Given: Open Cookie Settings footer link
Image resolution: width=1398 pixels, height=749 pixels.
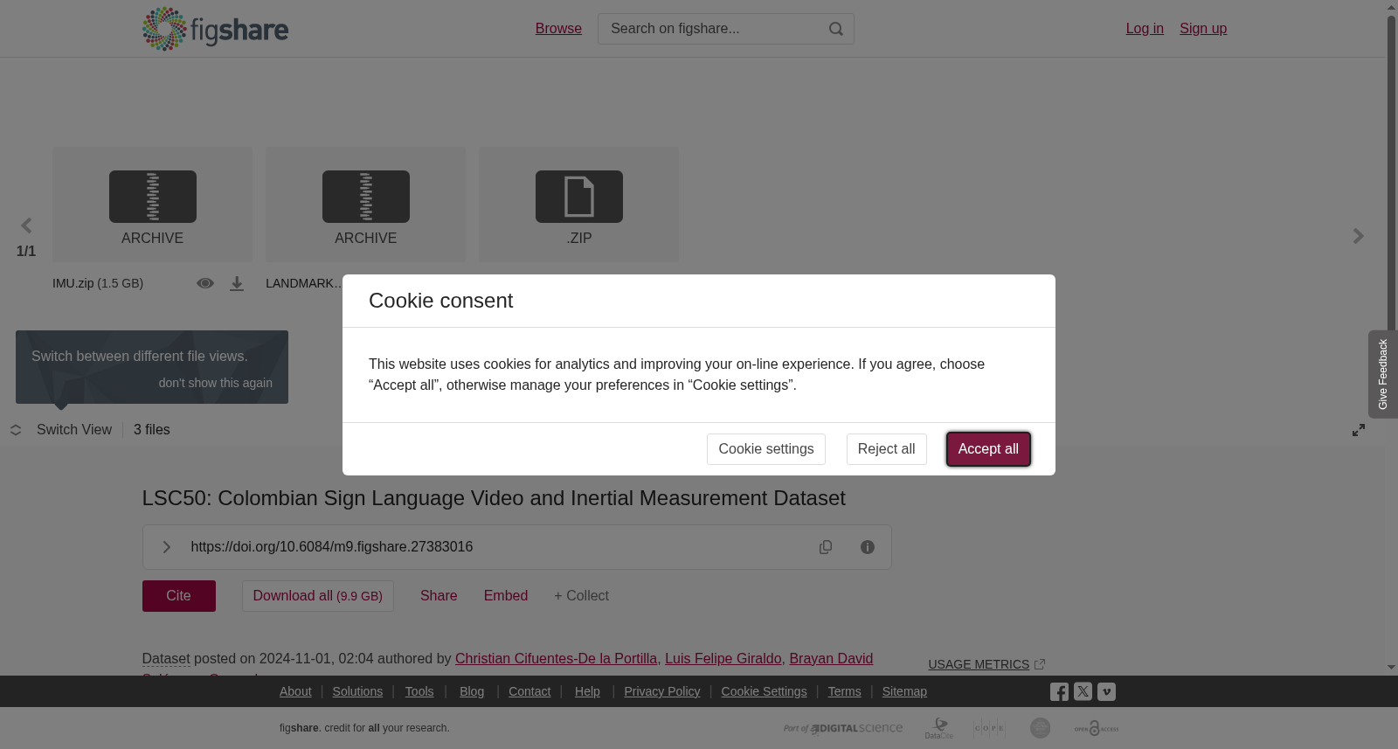Looking at the screenshot, I should pyautogui.click(x=764, y=691).
